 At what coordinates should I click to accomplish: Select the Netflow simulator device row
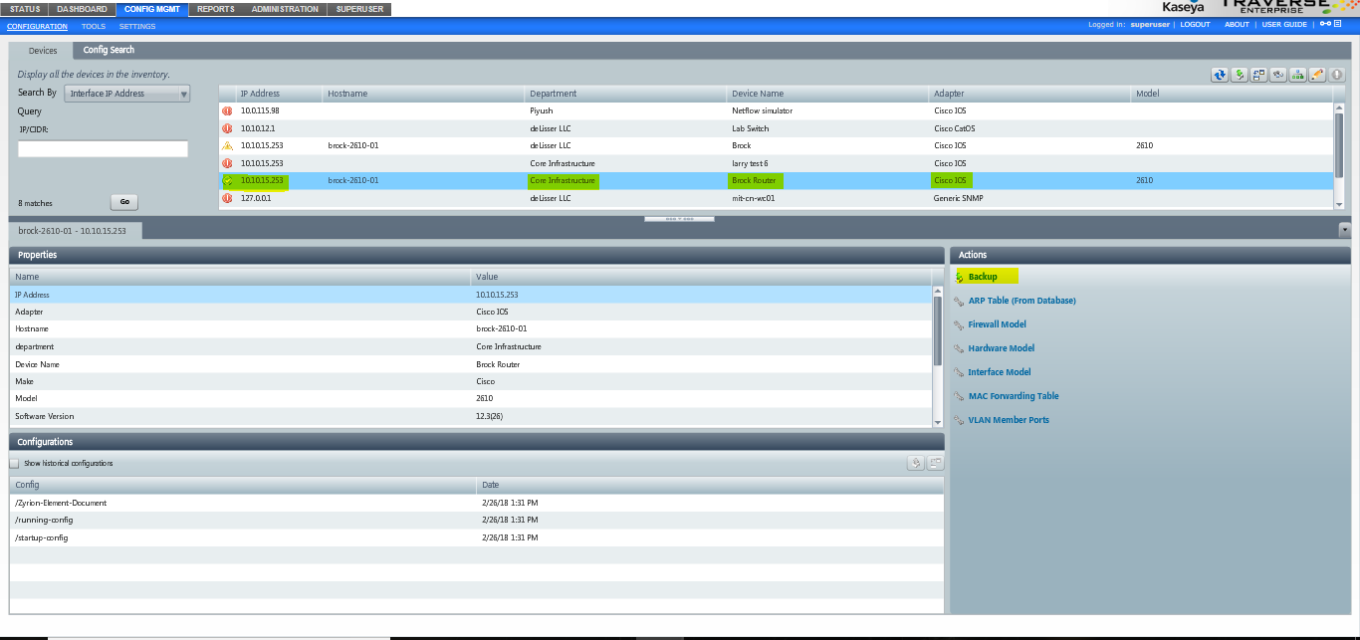pos(776,111)
